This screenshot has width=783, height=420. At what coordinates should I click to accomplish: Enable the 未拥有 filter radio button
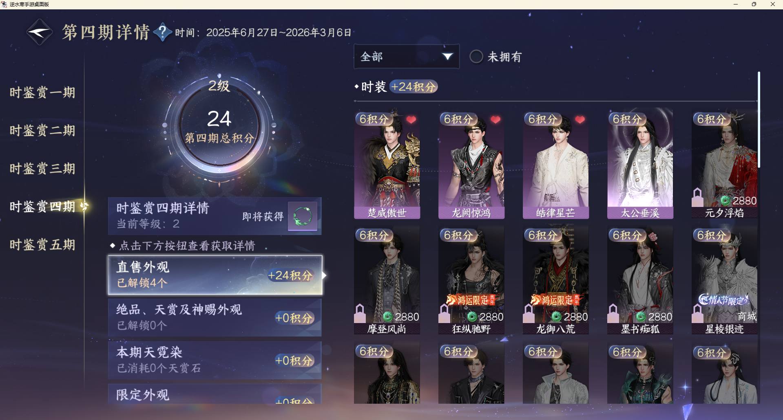(476, 57)
